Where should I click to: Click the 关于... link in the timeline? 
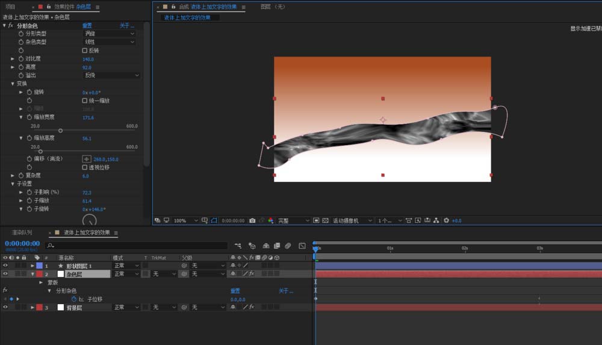point(286,291)
